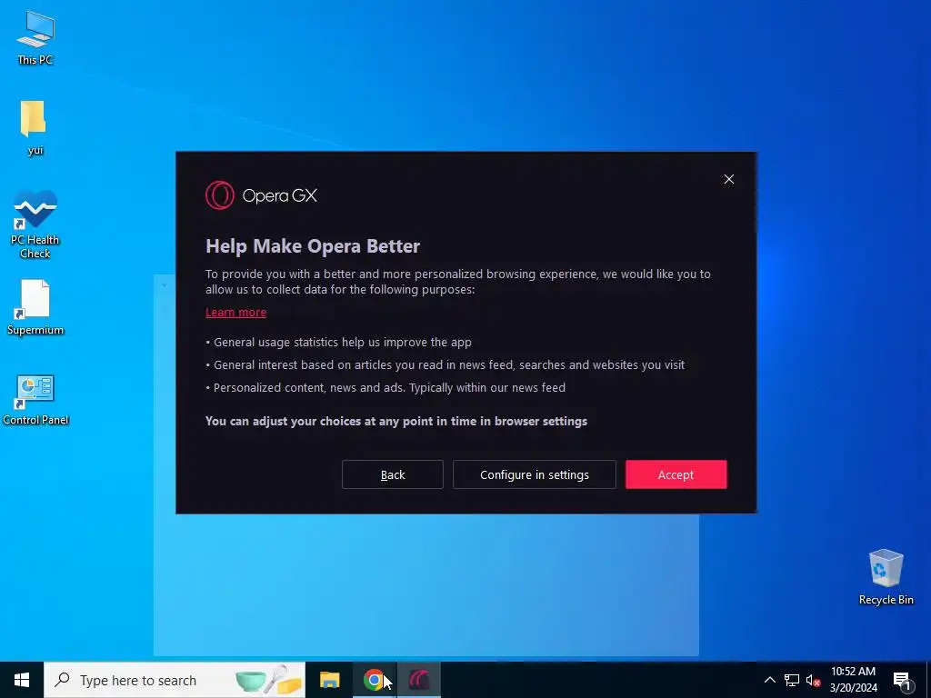Click the muted volume tray icon

[x=813, y=680]
